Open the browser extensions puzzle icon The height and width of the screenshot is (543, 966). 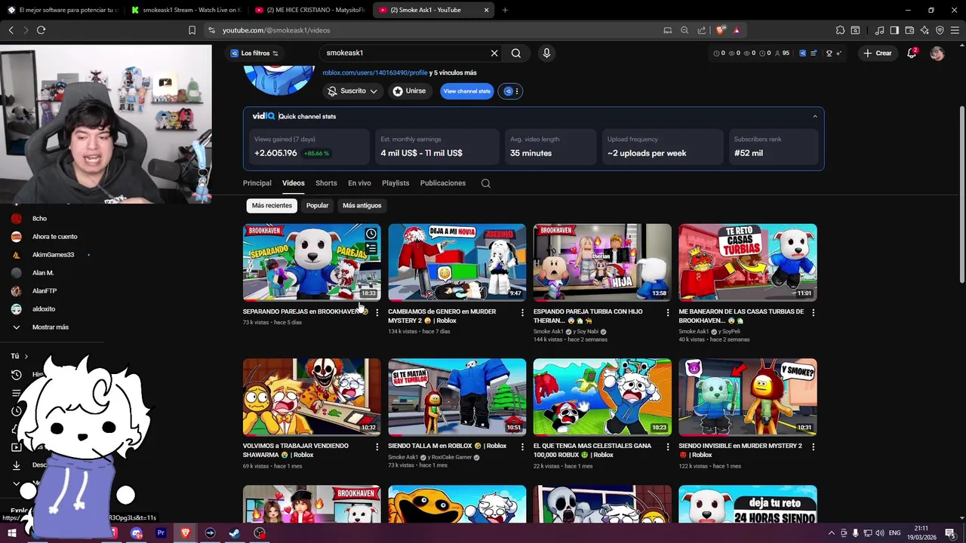pos(840,30)
